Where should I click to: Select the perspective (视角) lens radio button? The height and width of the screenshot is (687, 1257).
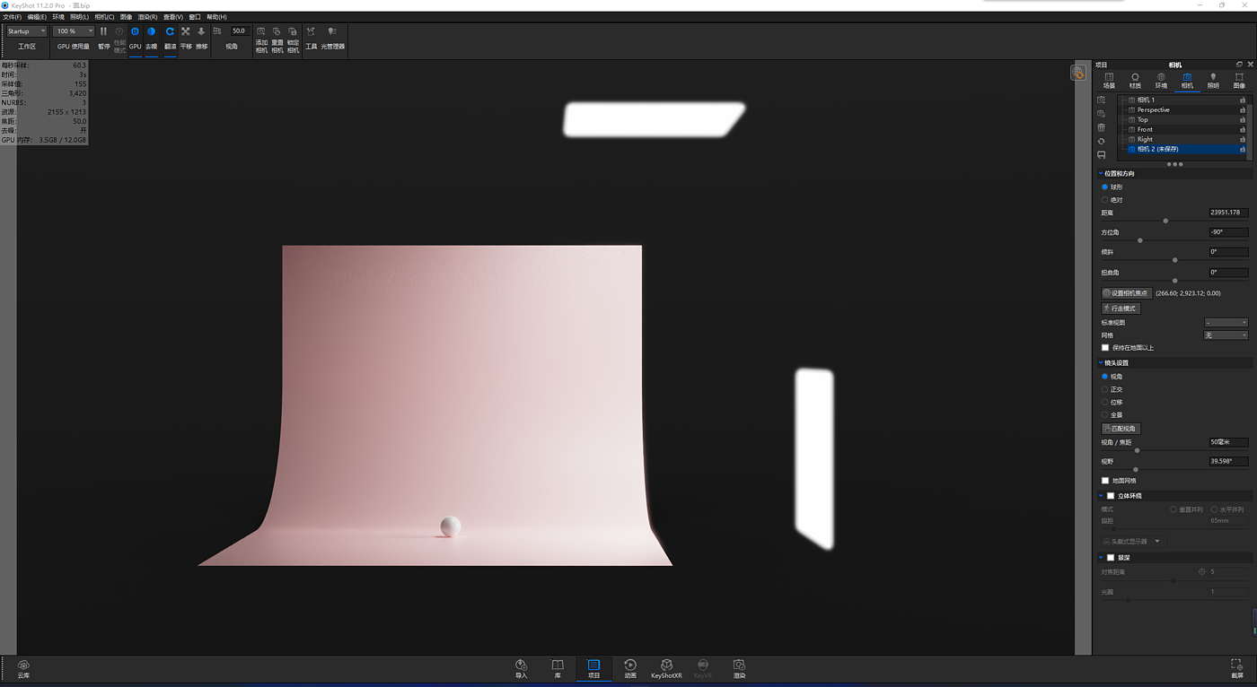[1104, 377]
